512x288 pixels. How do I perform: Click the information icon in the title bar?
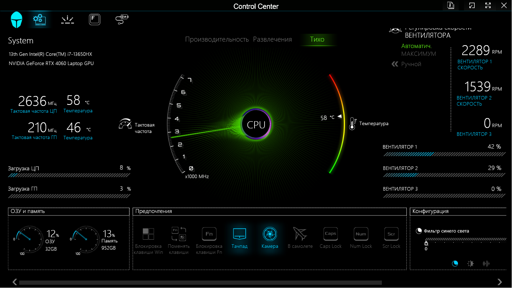point(451,5)
